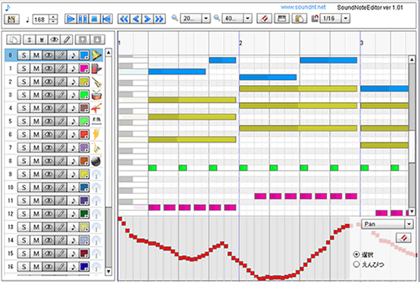Mute track 5 with its M button
The height and width of the screenshot is (282, 420).
pos(36,121)
